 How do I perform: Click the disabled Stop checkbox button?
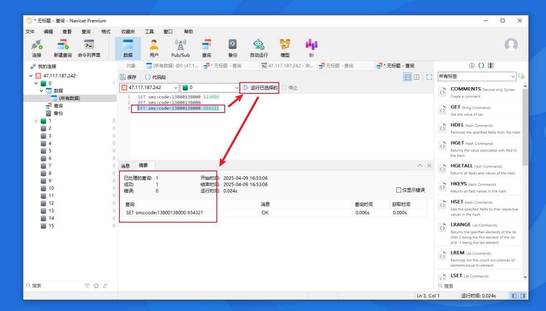(x=290, y=88)
